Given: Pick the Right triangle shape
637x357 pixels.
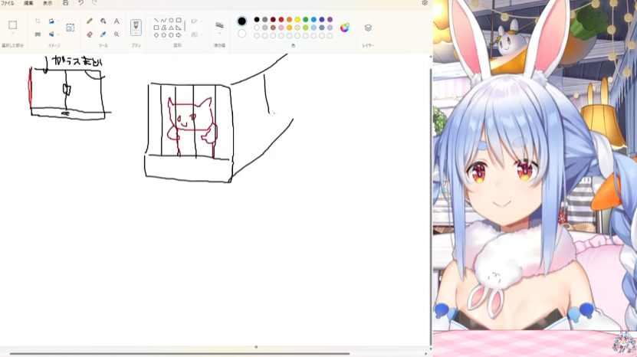Looking at the screenshot, I should [179, 28].
